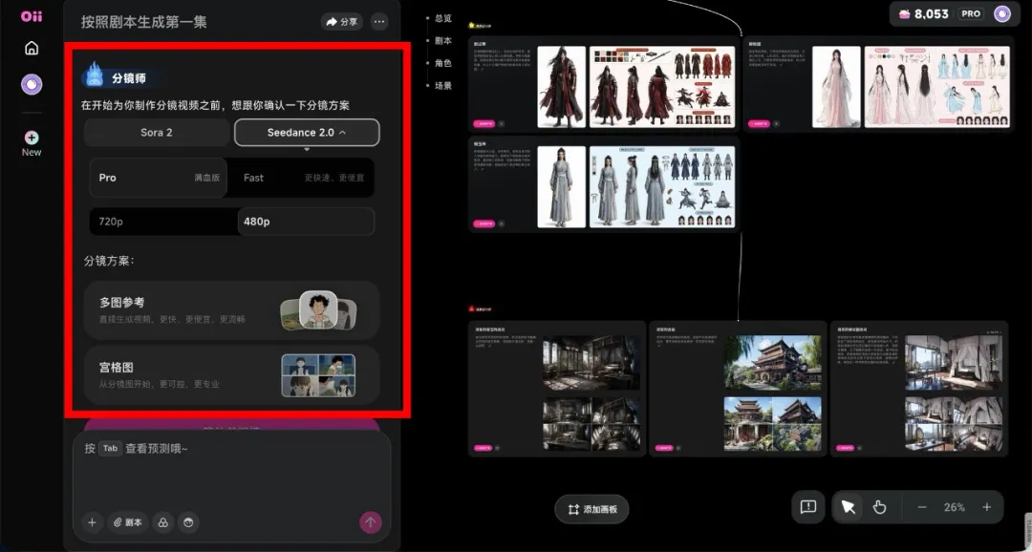Open pagoda exterior four-view grid image
1032x552 pixels.
(x=773, y=424)
